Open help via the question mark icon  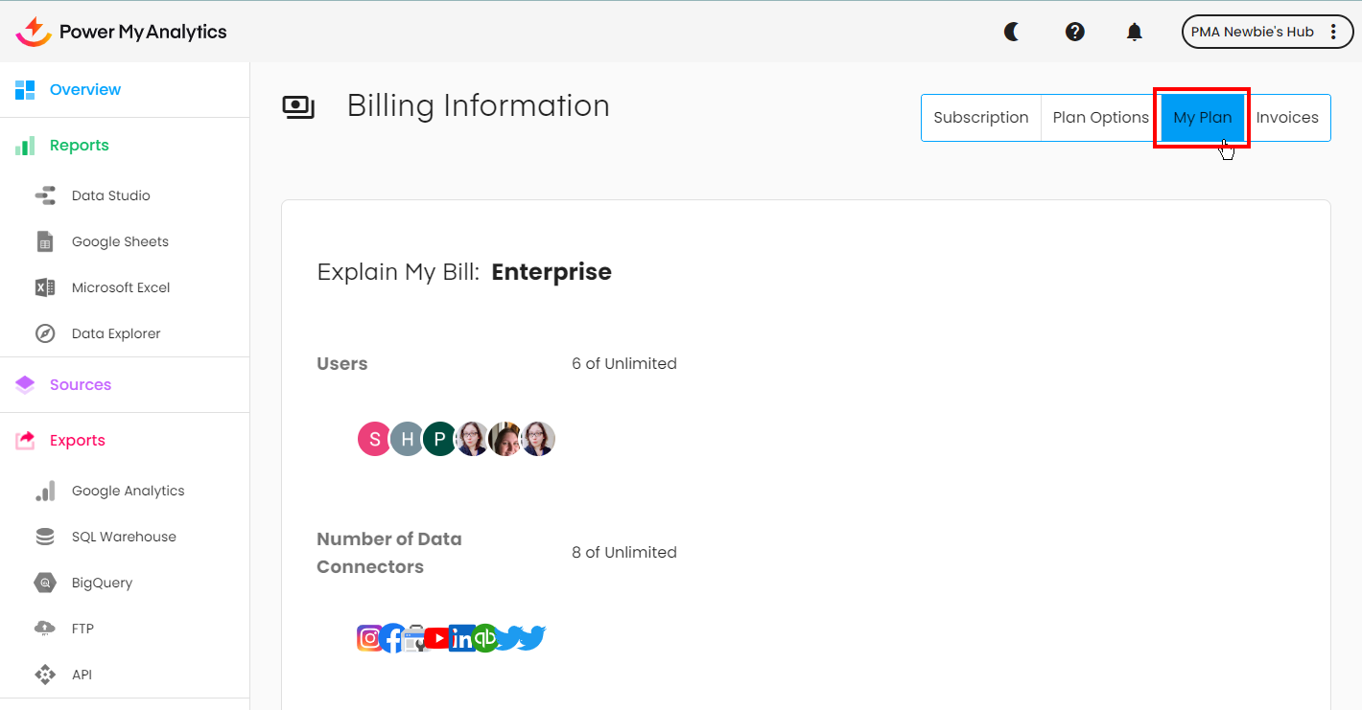[x=1075, y=32]
